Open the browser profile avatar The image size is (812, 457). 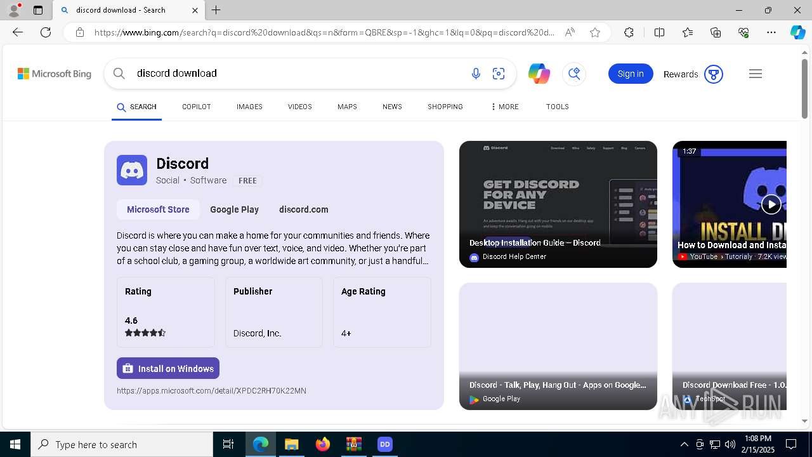pos(14,10)
